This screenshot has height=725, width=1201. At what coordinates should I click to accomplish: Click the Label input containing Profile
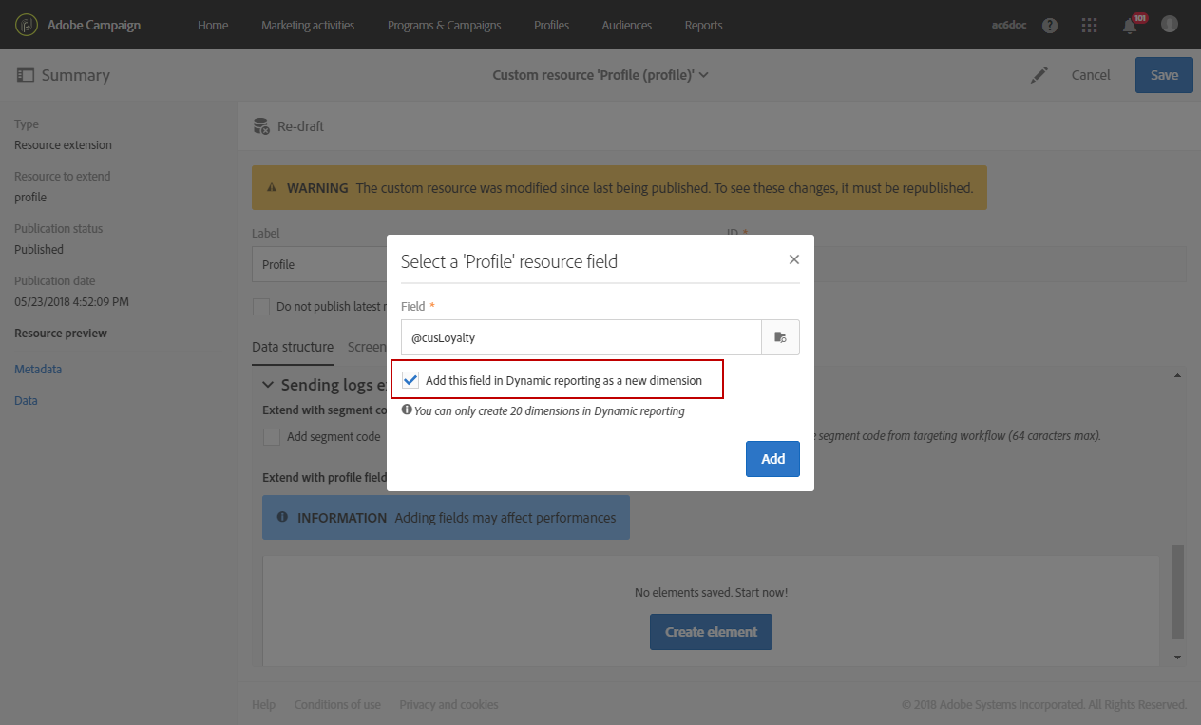(318, 264)
